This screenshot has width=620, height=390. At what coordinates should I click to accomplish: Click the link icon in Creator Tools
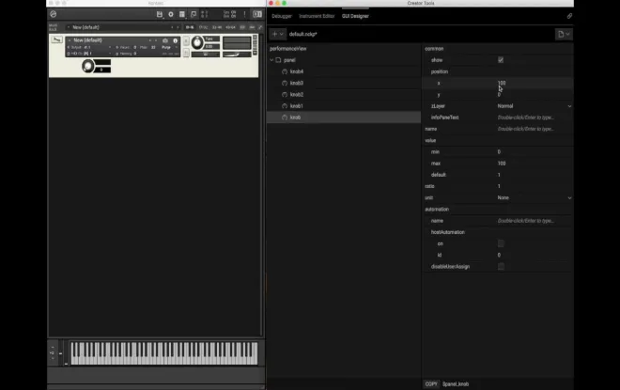click(569, 16)
